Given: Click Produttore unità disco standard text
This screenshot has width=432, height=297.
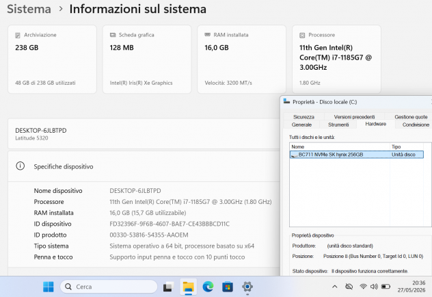Looking at the screenshot, I should (350, 246).
